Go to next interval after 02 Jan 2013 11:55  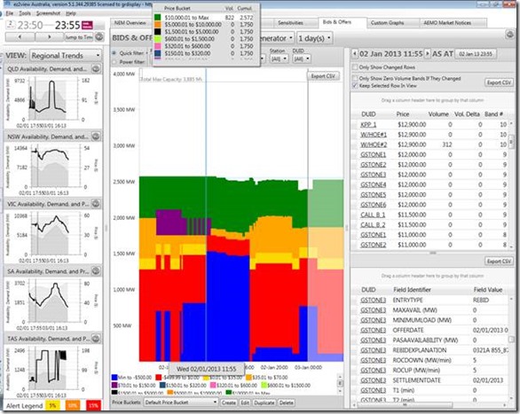coord(427,54)
